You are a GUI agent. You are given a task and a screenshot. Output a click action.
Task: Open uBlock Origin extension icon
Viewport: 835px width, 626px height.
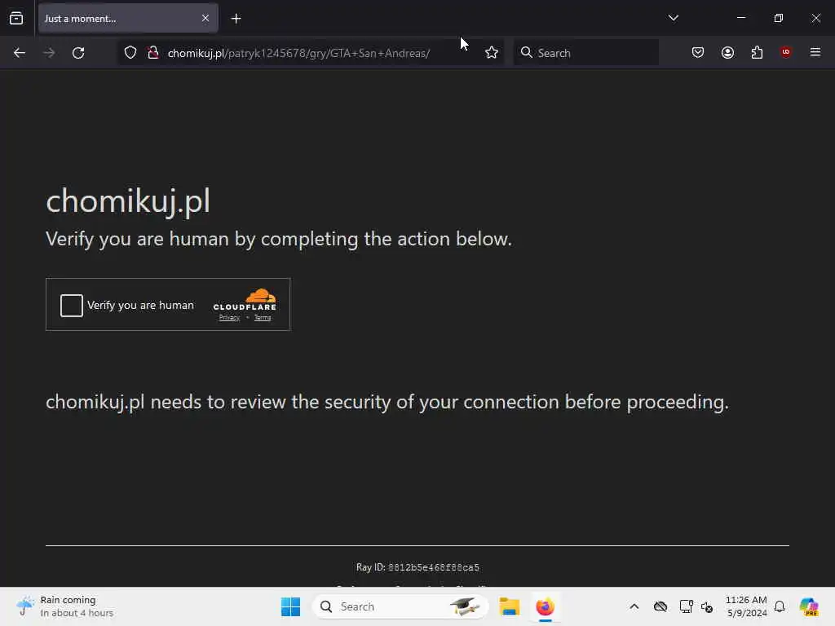coord(786,52)
